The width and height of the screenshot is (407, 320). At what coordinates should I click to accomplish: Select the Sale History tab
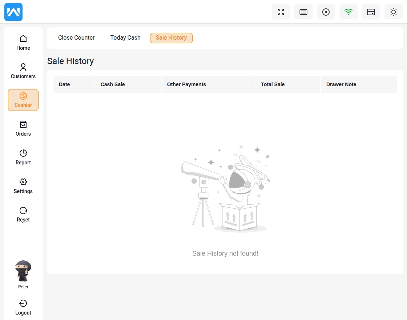(x=171, y=38)
